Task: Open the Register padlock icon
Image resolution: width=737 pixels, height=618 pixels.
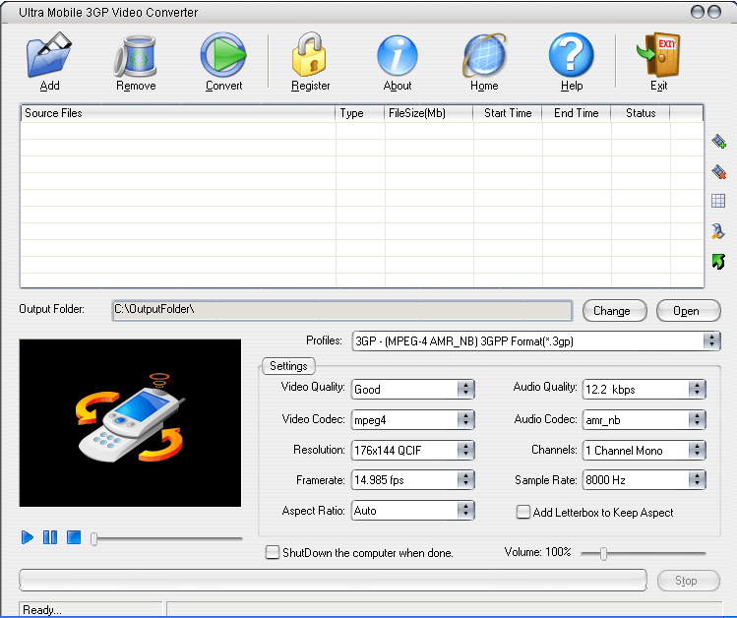Action: click(309, 54)
